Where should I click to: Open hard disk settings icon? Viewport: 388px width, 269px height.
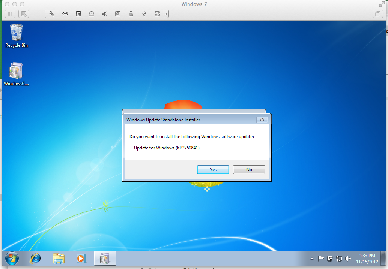tap(78, 14)
